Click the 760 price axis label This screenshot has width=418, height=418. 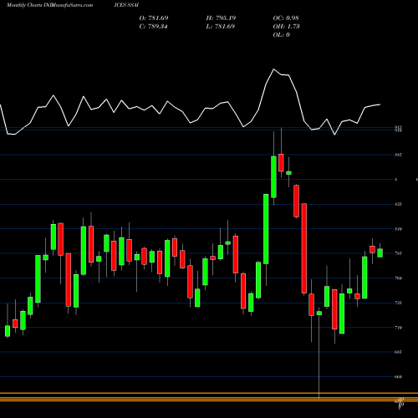click(x=398, y=278)
